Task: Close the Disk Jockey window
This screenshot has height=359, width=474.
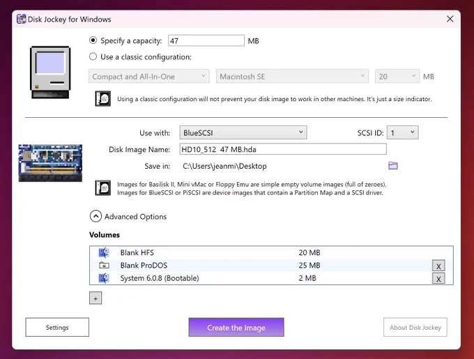Action: pos(450,19)
